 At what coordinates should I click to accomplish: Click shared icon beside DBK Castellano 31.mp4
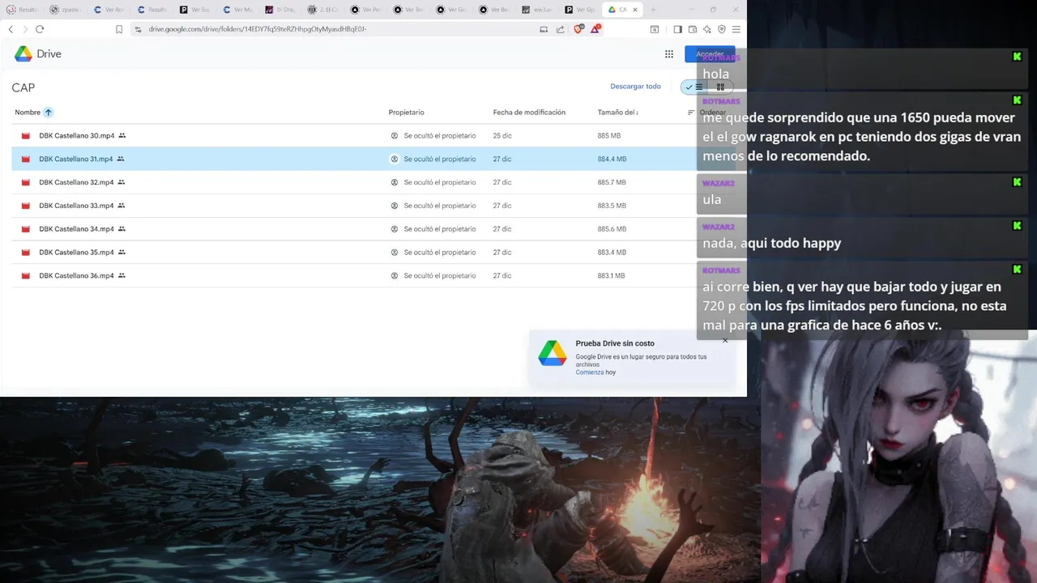tap(121, 159)
